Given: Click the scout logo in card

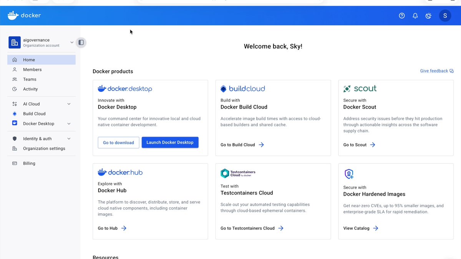Looking at the screenshot, I should tap(360, 89).
